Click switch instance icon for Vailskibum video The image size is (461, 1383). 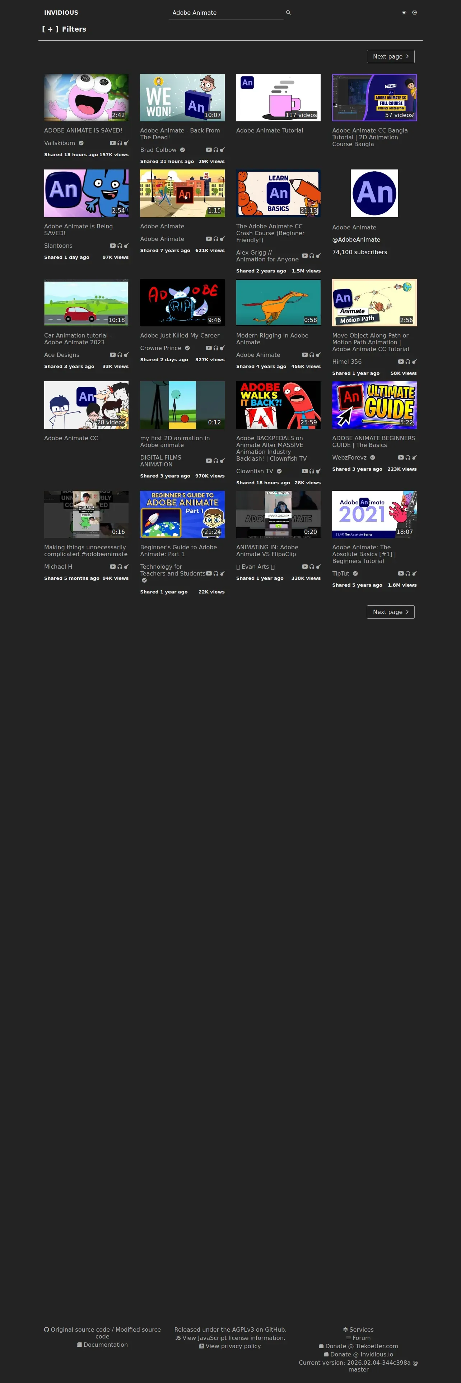[x=126, y=143]
